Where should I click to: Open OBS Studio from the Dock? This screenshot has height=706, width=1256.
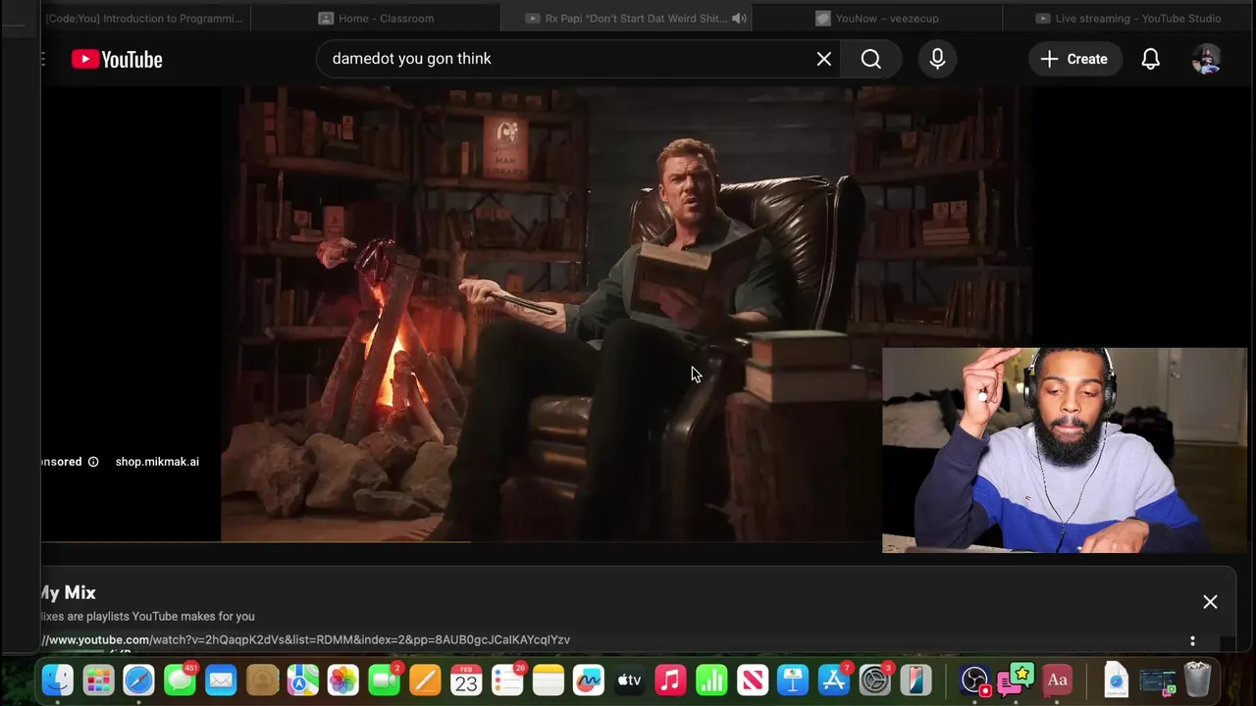coord(974,680)
